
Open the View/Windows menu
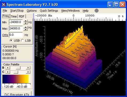tap(70, 11)
